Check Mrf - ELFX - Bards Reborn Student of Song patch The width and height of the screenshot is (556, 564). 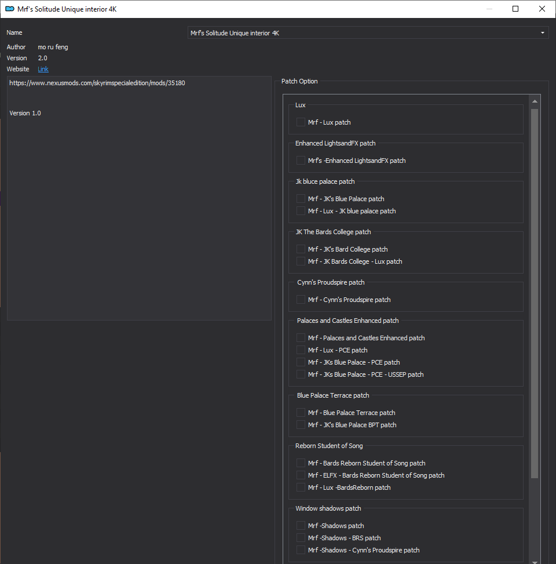[x=301, y=475]
